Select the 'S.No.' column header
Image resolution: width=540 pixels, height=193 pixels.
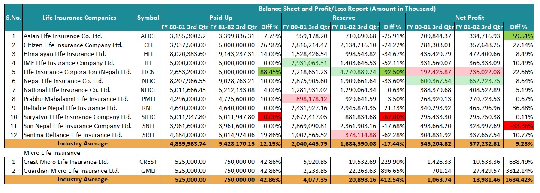click(x=14, y=18)
